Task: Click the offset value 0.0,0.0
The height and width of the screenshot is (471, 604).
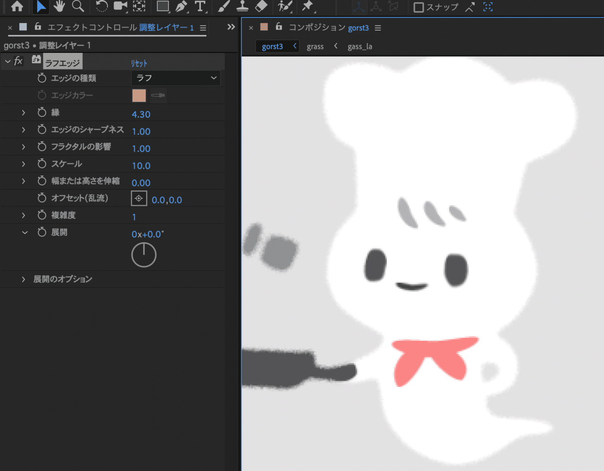Action: pos(167,200)
